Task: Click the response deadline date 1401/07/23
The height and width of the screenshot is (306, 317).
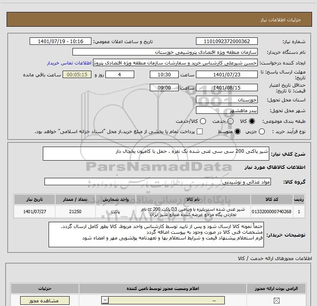Action: [226, 75]
